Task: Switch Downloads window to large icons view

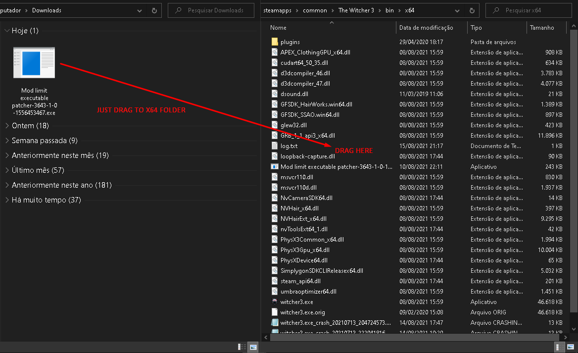Action: pyautogui.click(x=253, y=347)
